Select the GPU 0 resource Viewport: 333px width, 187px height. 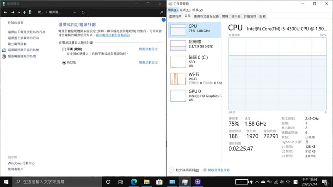pyautogui.click(x=194, y=96)
